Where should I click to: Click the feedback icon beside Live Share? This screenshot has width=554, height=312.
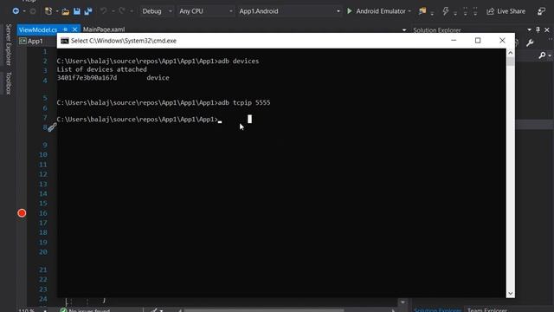[541, 11]
